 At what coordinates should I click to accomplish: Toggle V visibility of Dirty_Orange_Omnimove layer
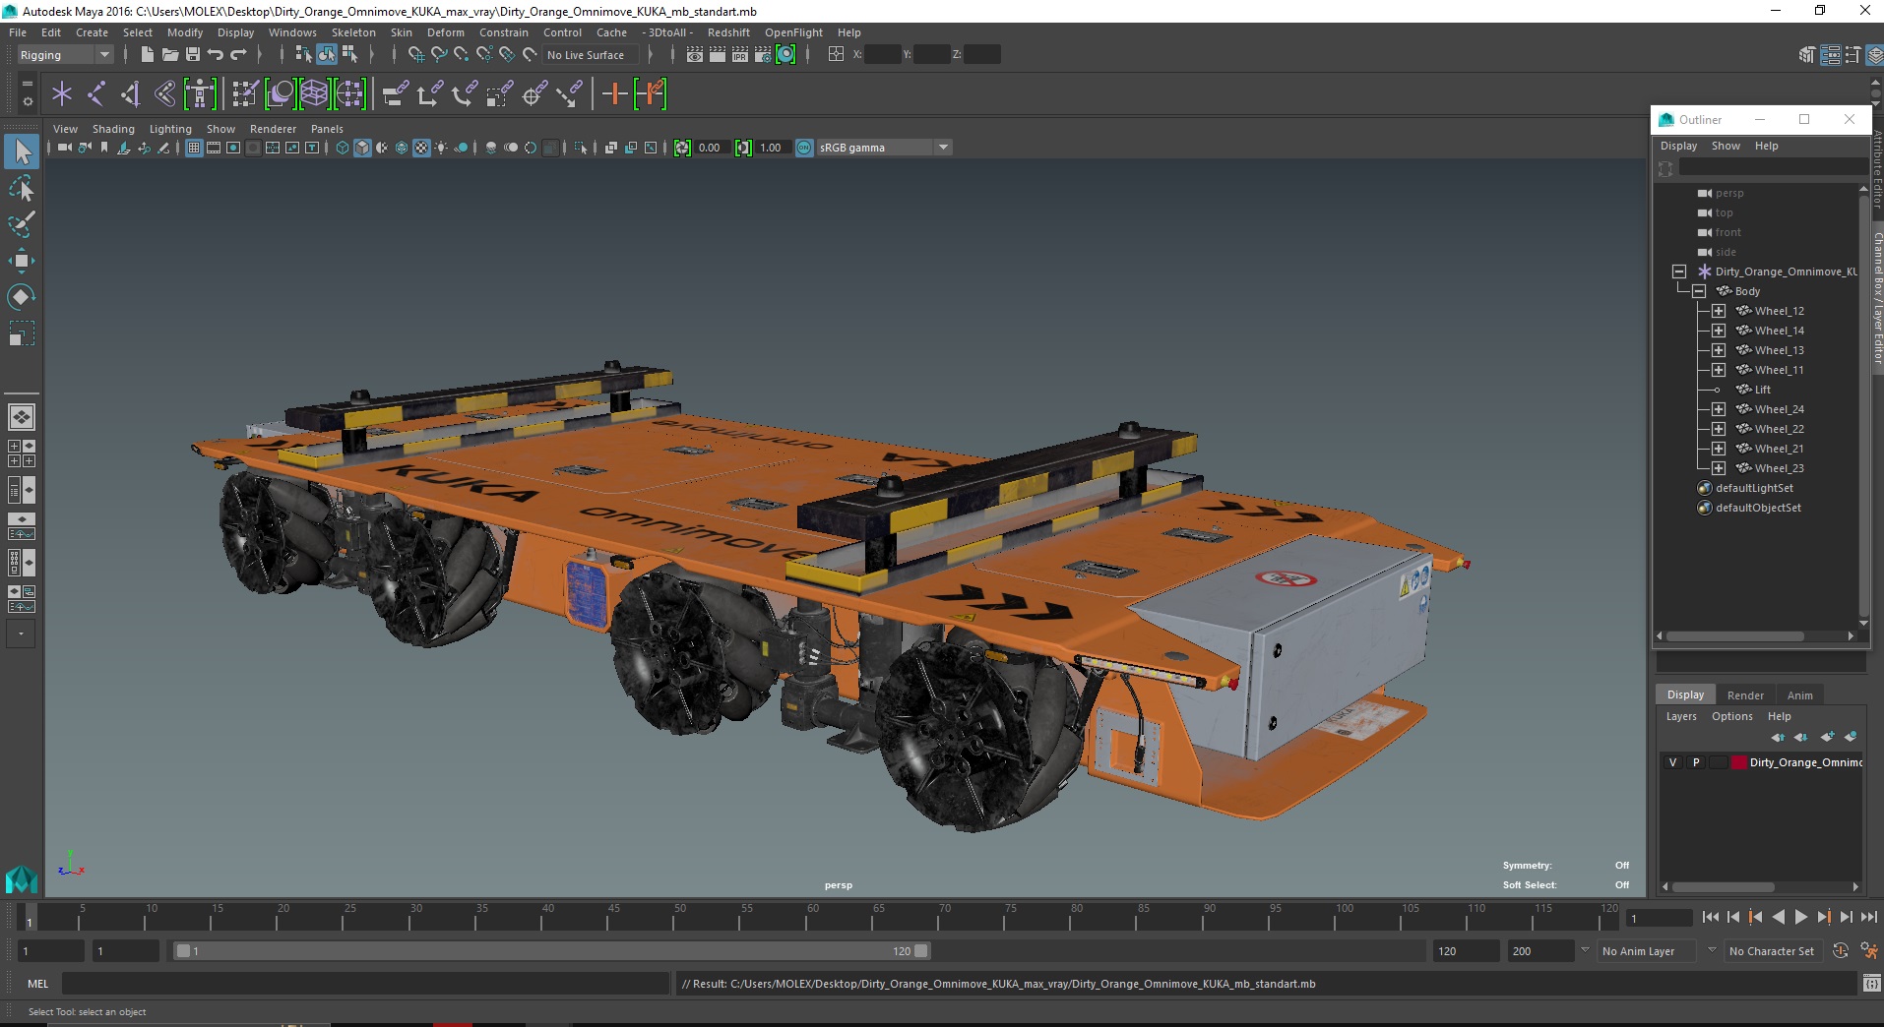coord(1672,762)
